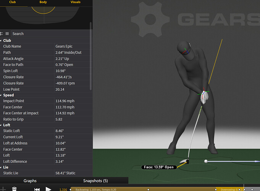Select the '114.92 mph' value
The width and height of the screenshot is (260, 191).
[x=65, y=113]
